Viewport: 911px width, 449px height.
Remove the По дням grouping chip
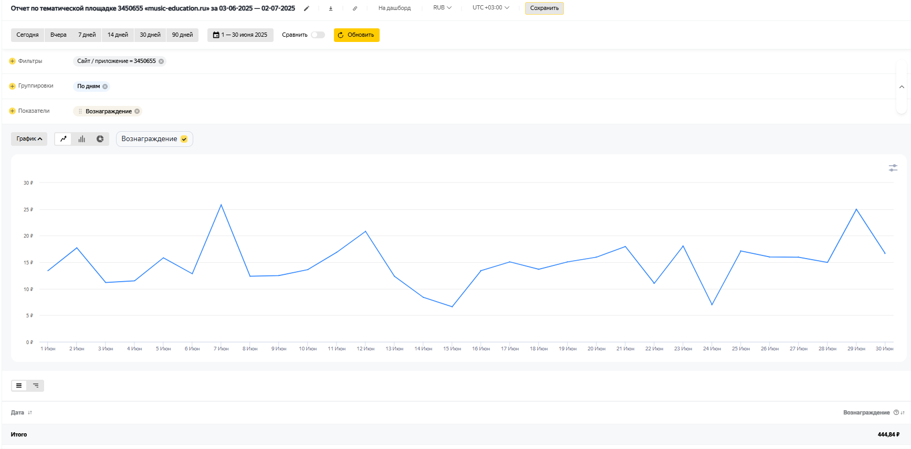tap(105, 87)
